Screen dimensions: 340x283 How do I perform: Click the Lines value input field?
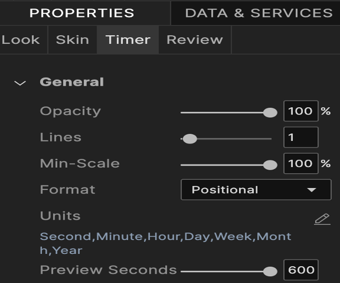tap(301, 137)
